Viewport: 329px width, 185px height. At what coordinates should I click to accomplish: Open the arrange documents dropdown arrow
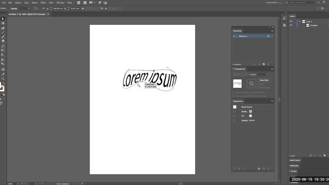tap(94, 3)
